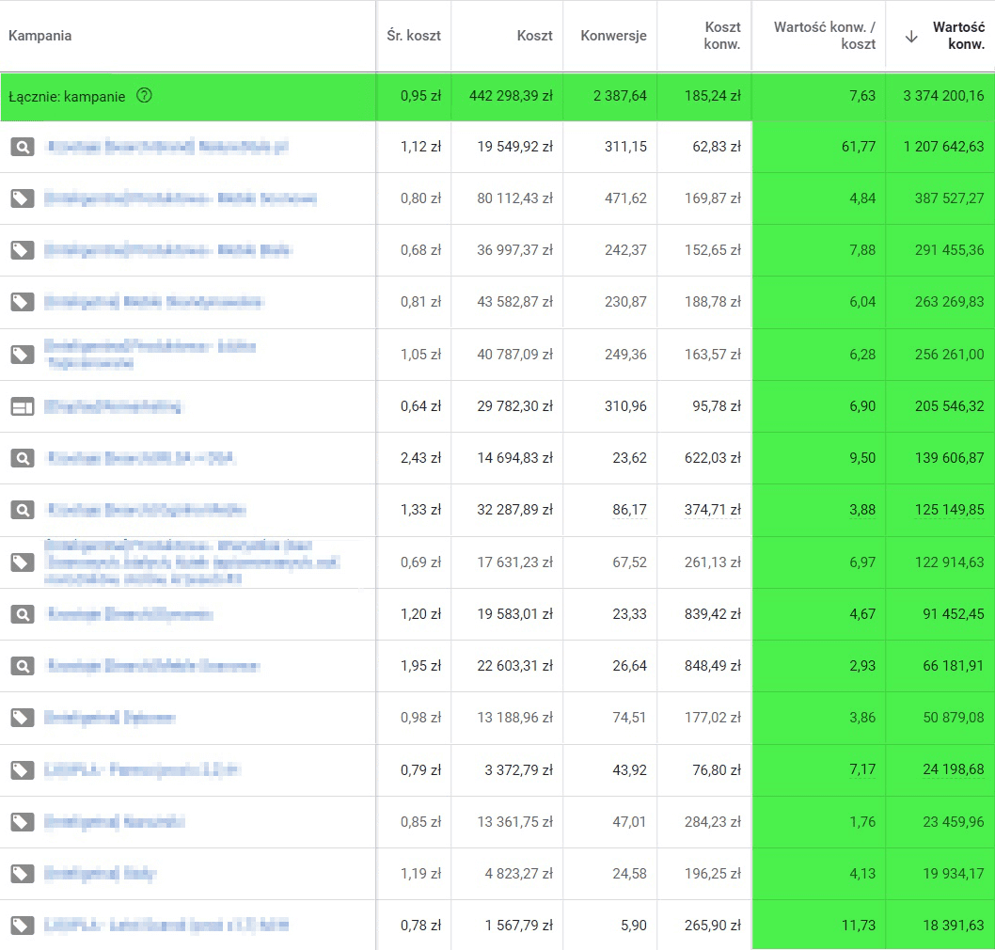This screenshot has height=950, width=995.
Task: Click display campaign icon in the 29 782,30 zł row
Action: 23,406
